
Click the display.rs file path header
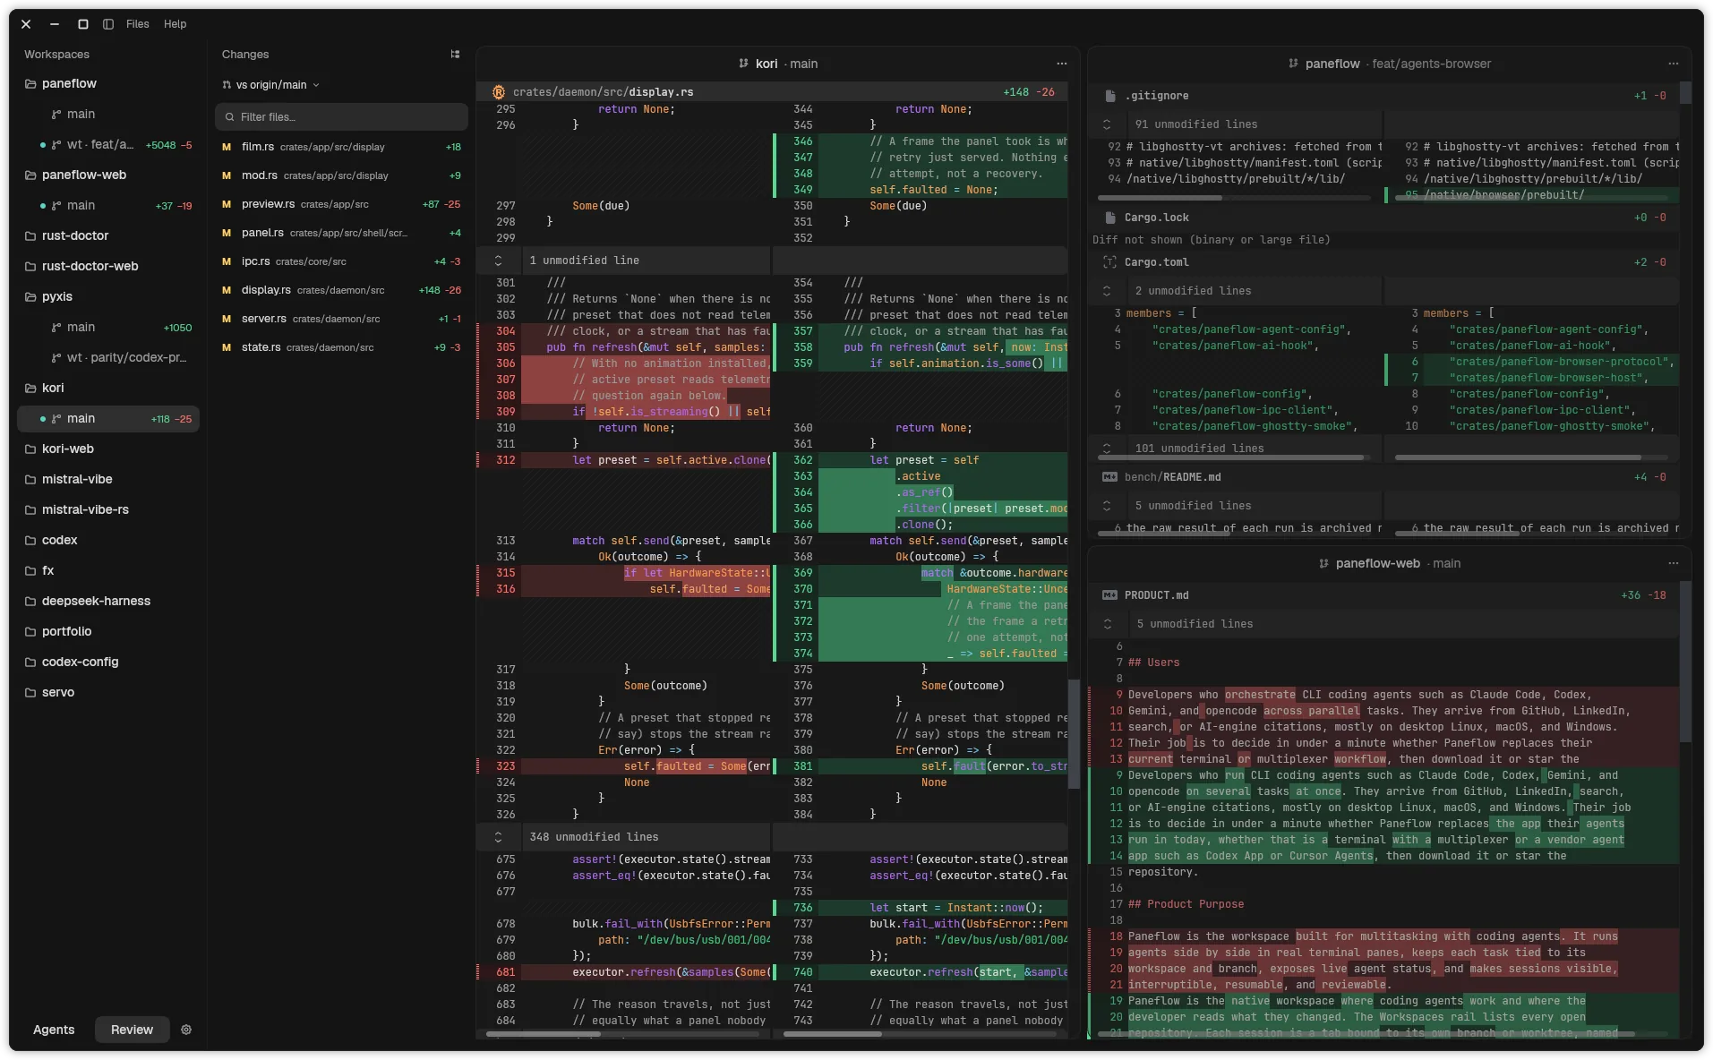click(603, 92)
